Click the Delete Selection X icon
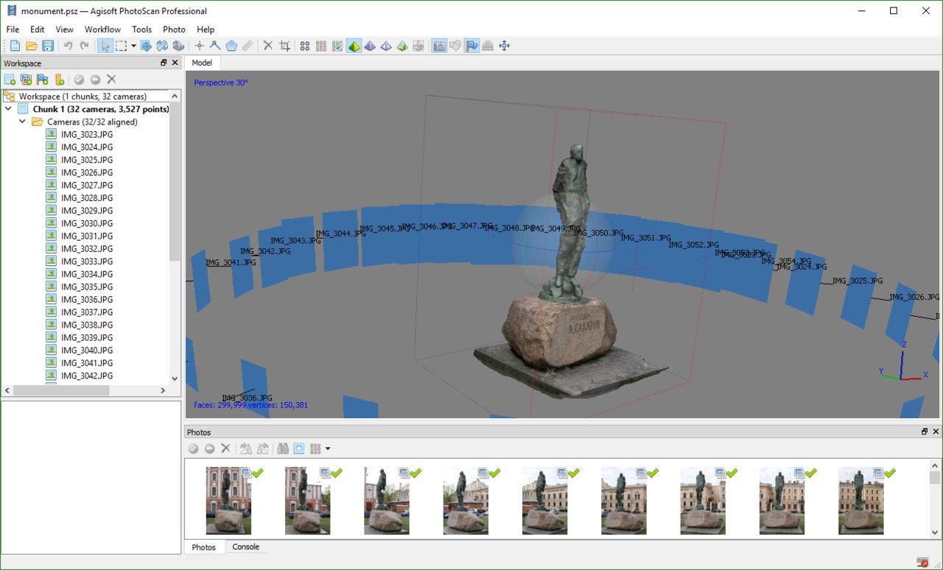 pyautogui.click(x=268, y=46)
